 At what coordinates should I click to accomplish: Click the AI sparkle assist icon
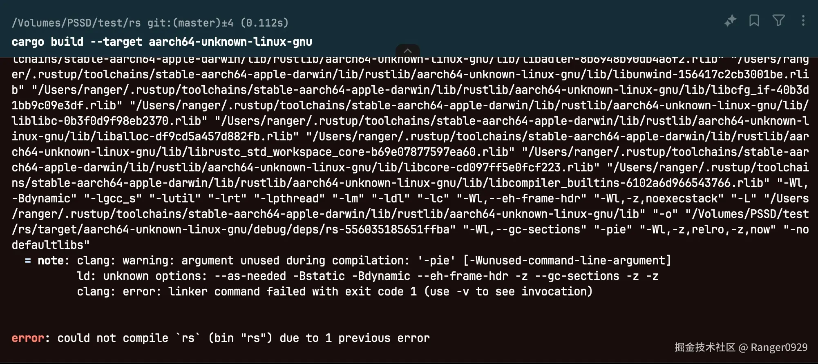pos(730,20)
